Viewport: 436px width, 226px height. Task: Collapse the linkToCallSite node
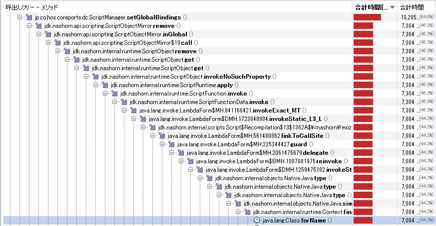coord(153,135)
